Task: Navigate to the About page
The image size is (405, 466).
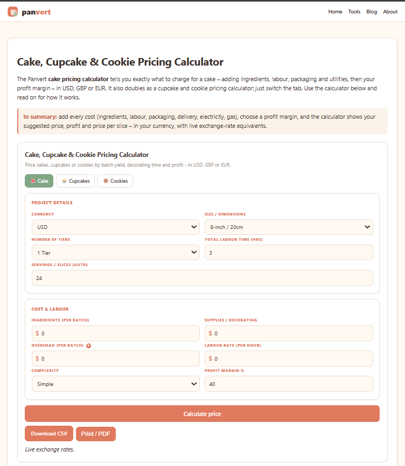Action: [390, 12]
